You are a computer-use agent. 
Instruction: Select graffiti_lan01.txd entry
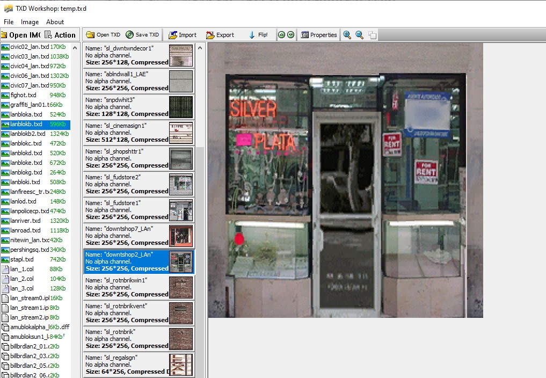point(35,105)
